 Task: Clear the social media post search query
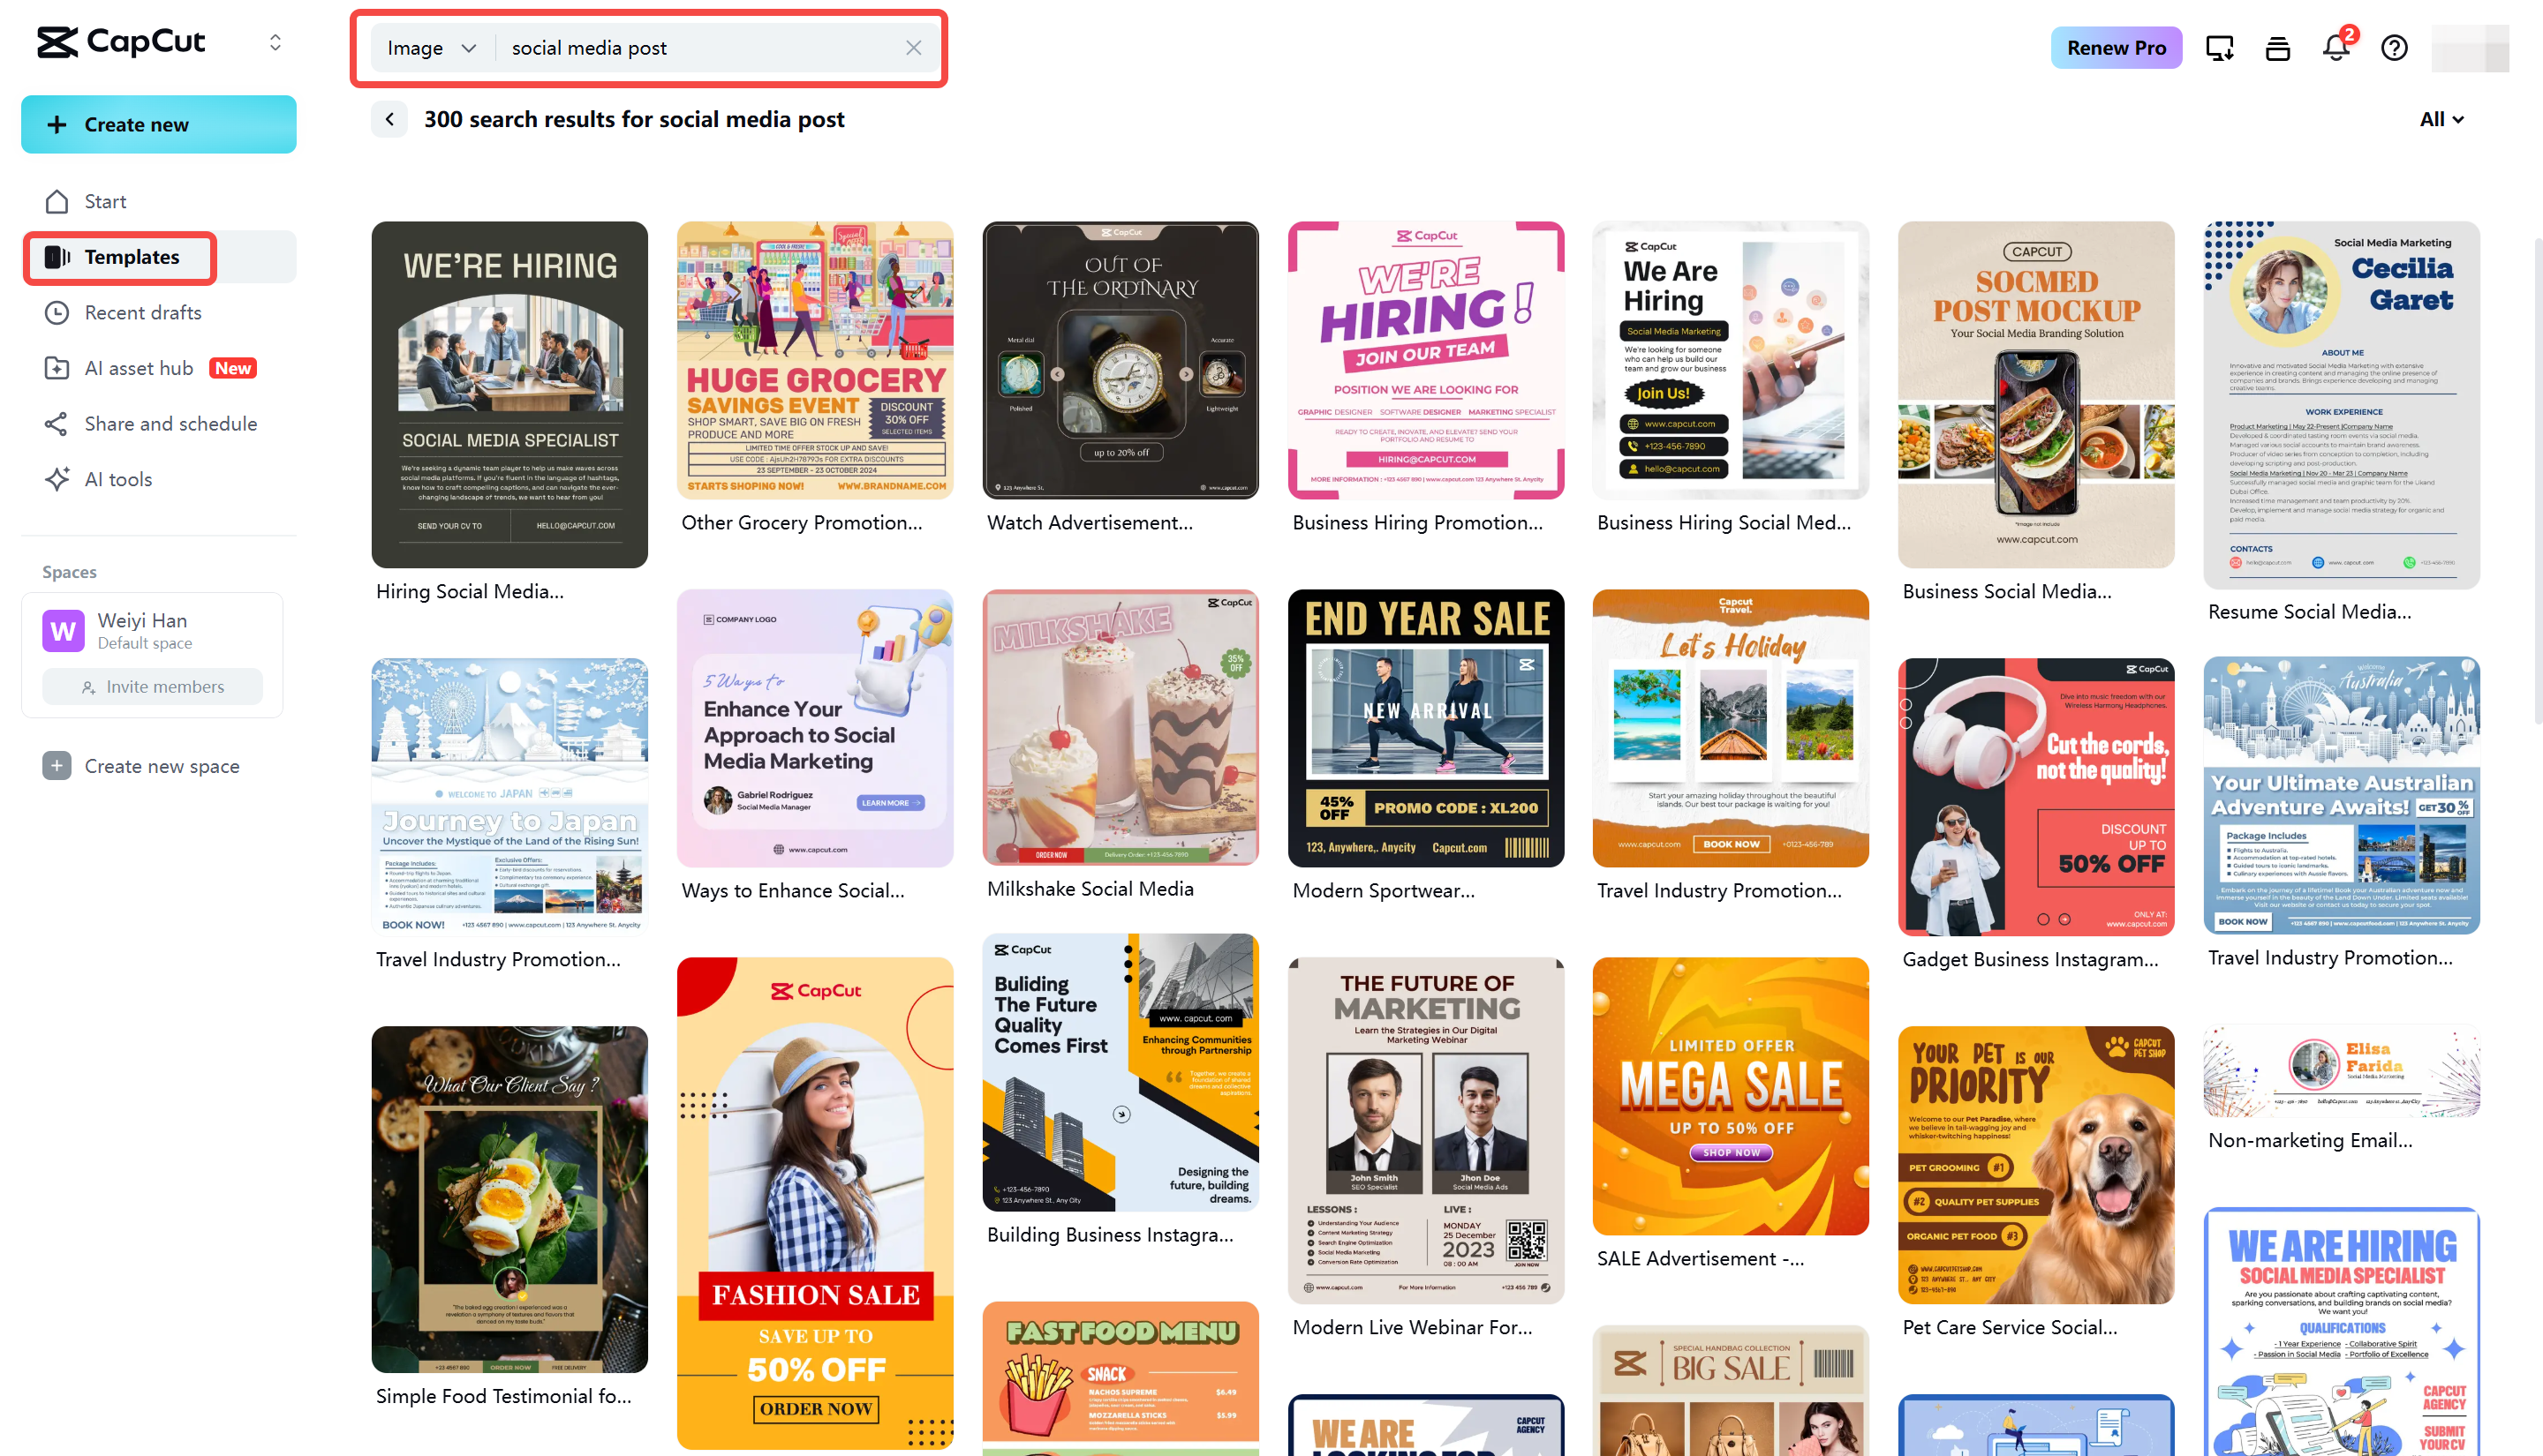click(x=913, y=47)
